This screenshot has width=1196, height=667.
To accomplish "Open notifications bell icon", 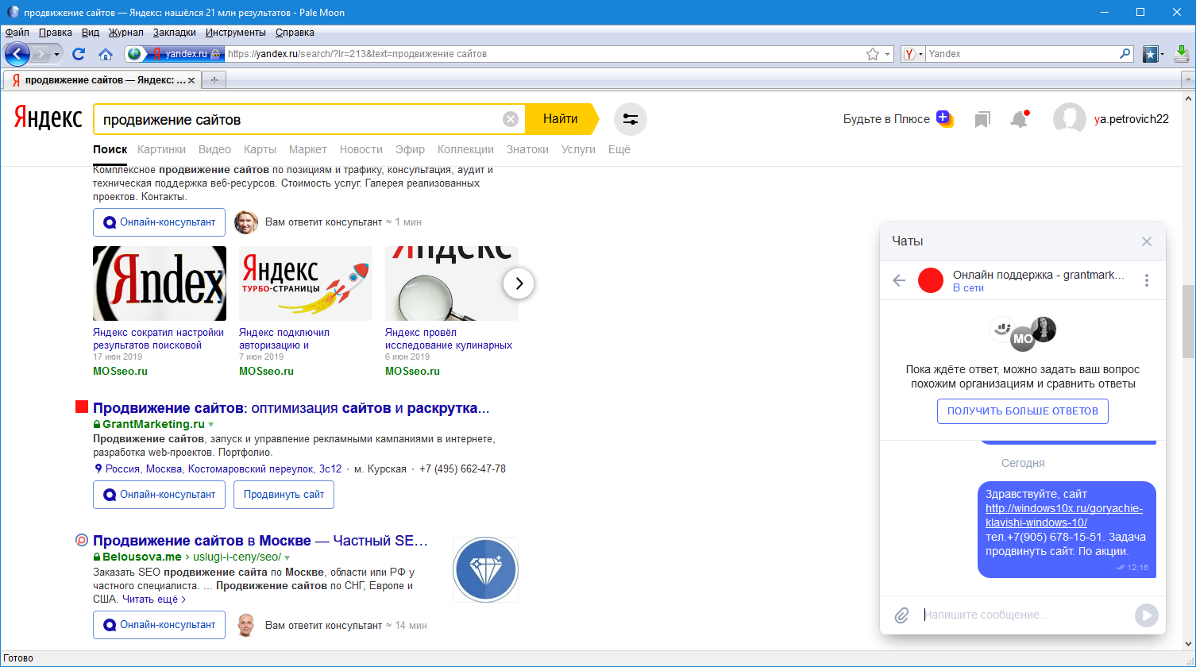I will [x=1019, y=119].
